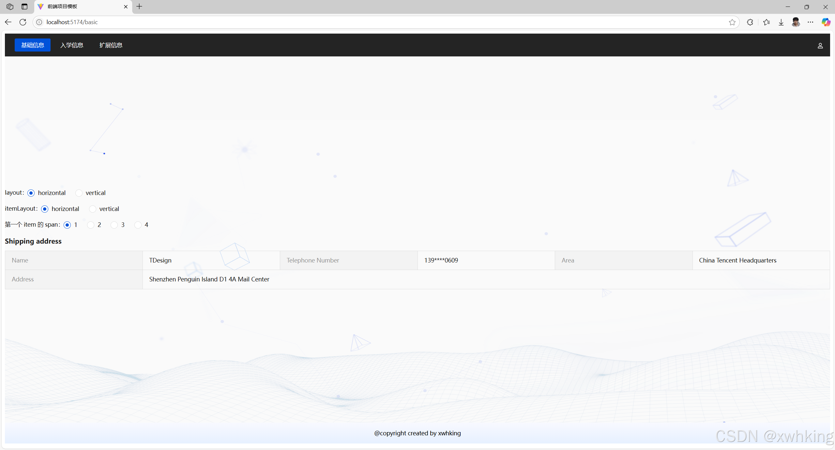Set first item span to 2

[x=91, y=225]
